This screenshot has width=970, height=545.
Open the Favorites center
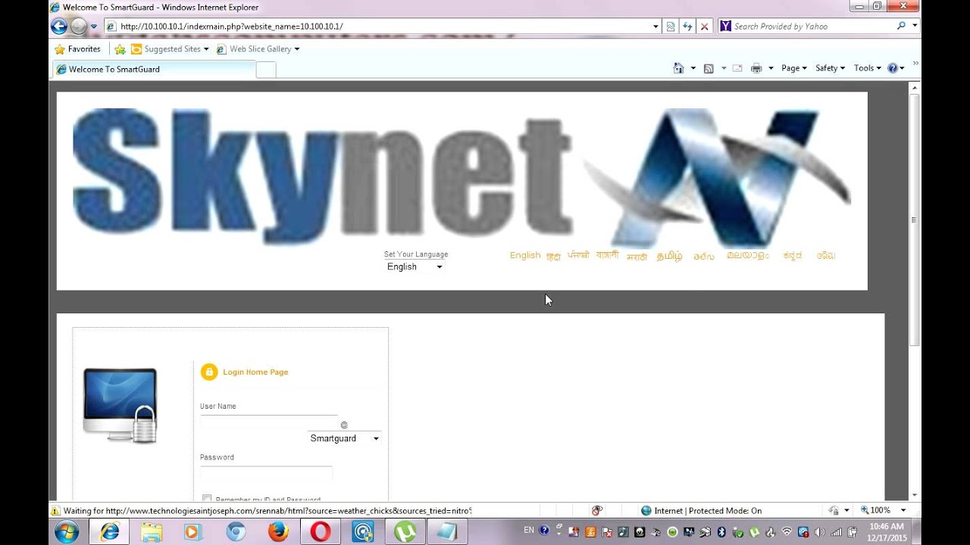77,49
